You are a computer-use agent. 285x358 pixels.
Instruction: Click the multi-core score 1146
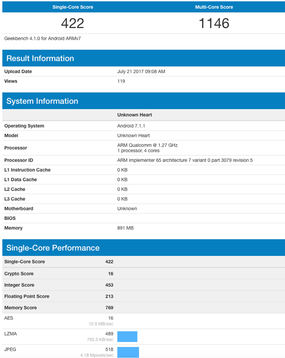coord(213,23)
